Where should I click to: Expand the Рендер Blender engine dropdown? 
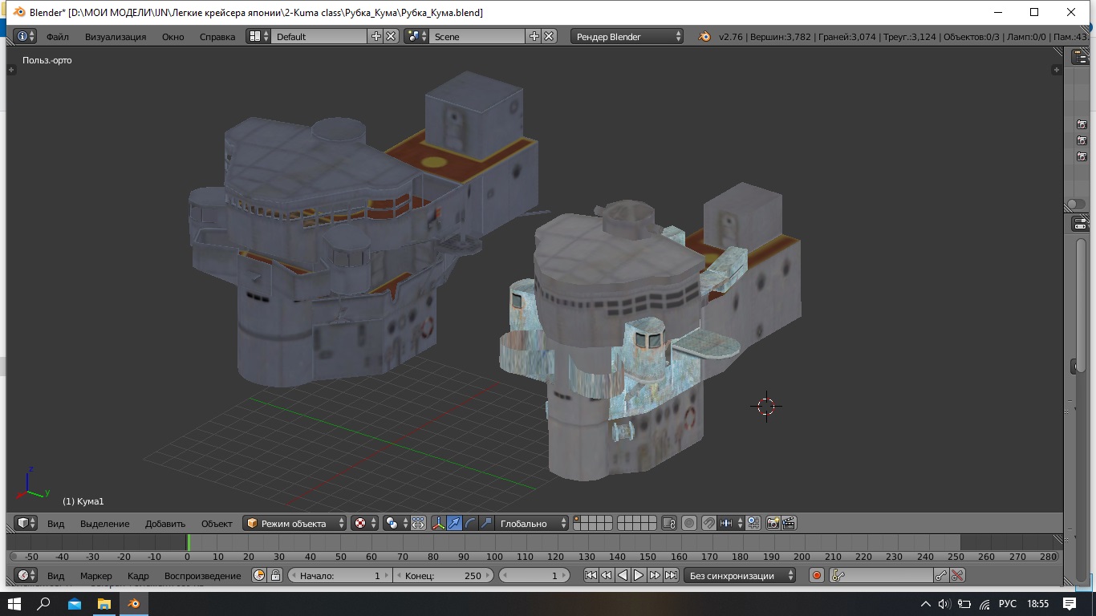click(627, 36)
